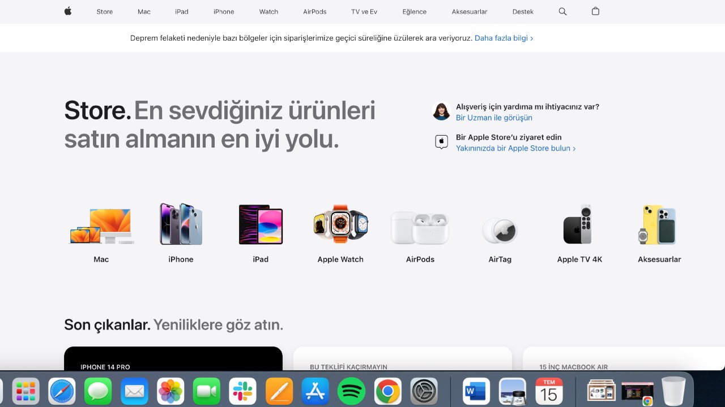Open the BU TEKLİFİ KAÇIRMAYIN card
The width and height of the screenshot is (725, 407).
coord(403,359)
